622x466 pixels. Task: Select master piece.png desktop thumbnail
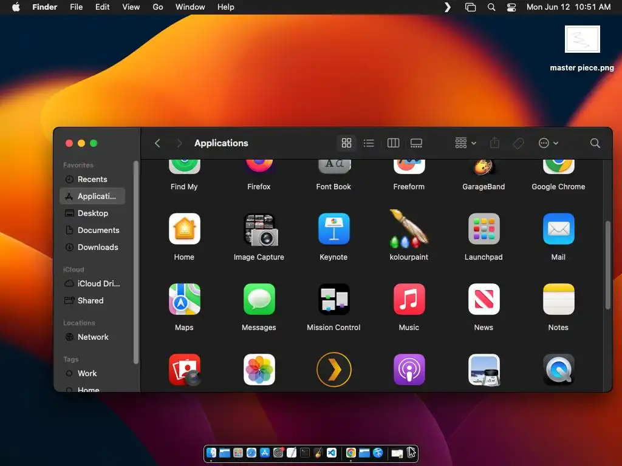click(583, 39)
